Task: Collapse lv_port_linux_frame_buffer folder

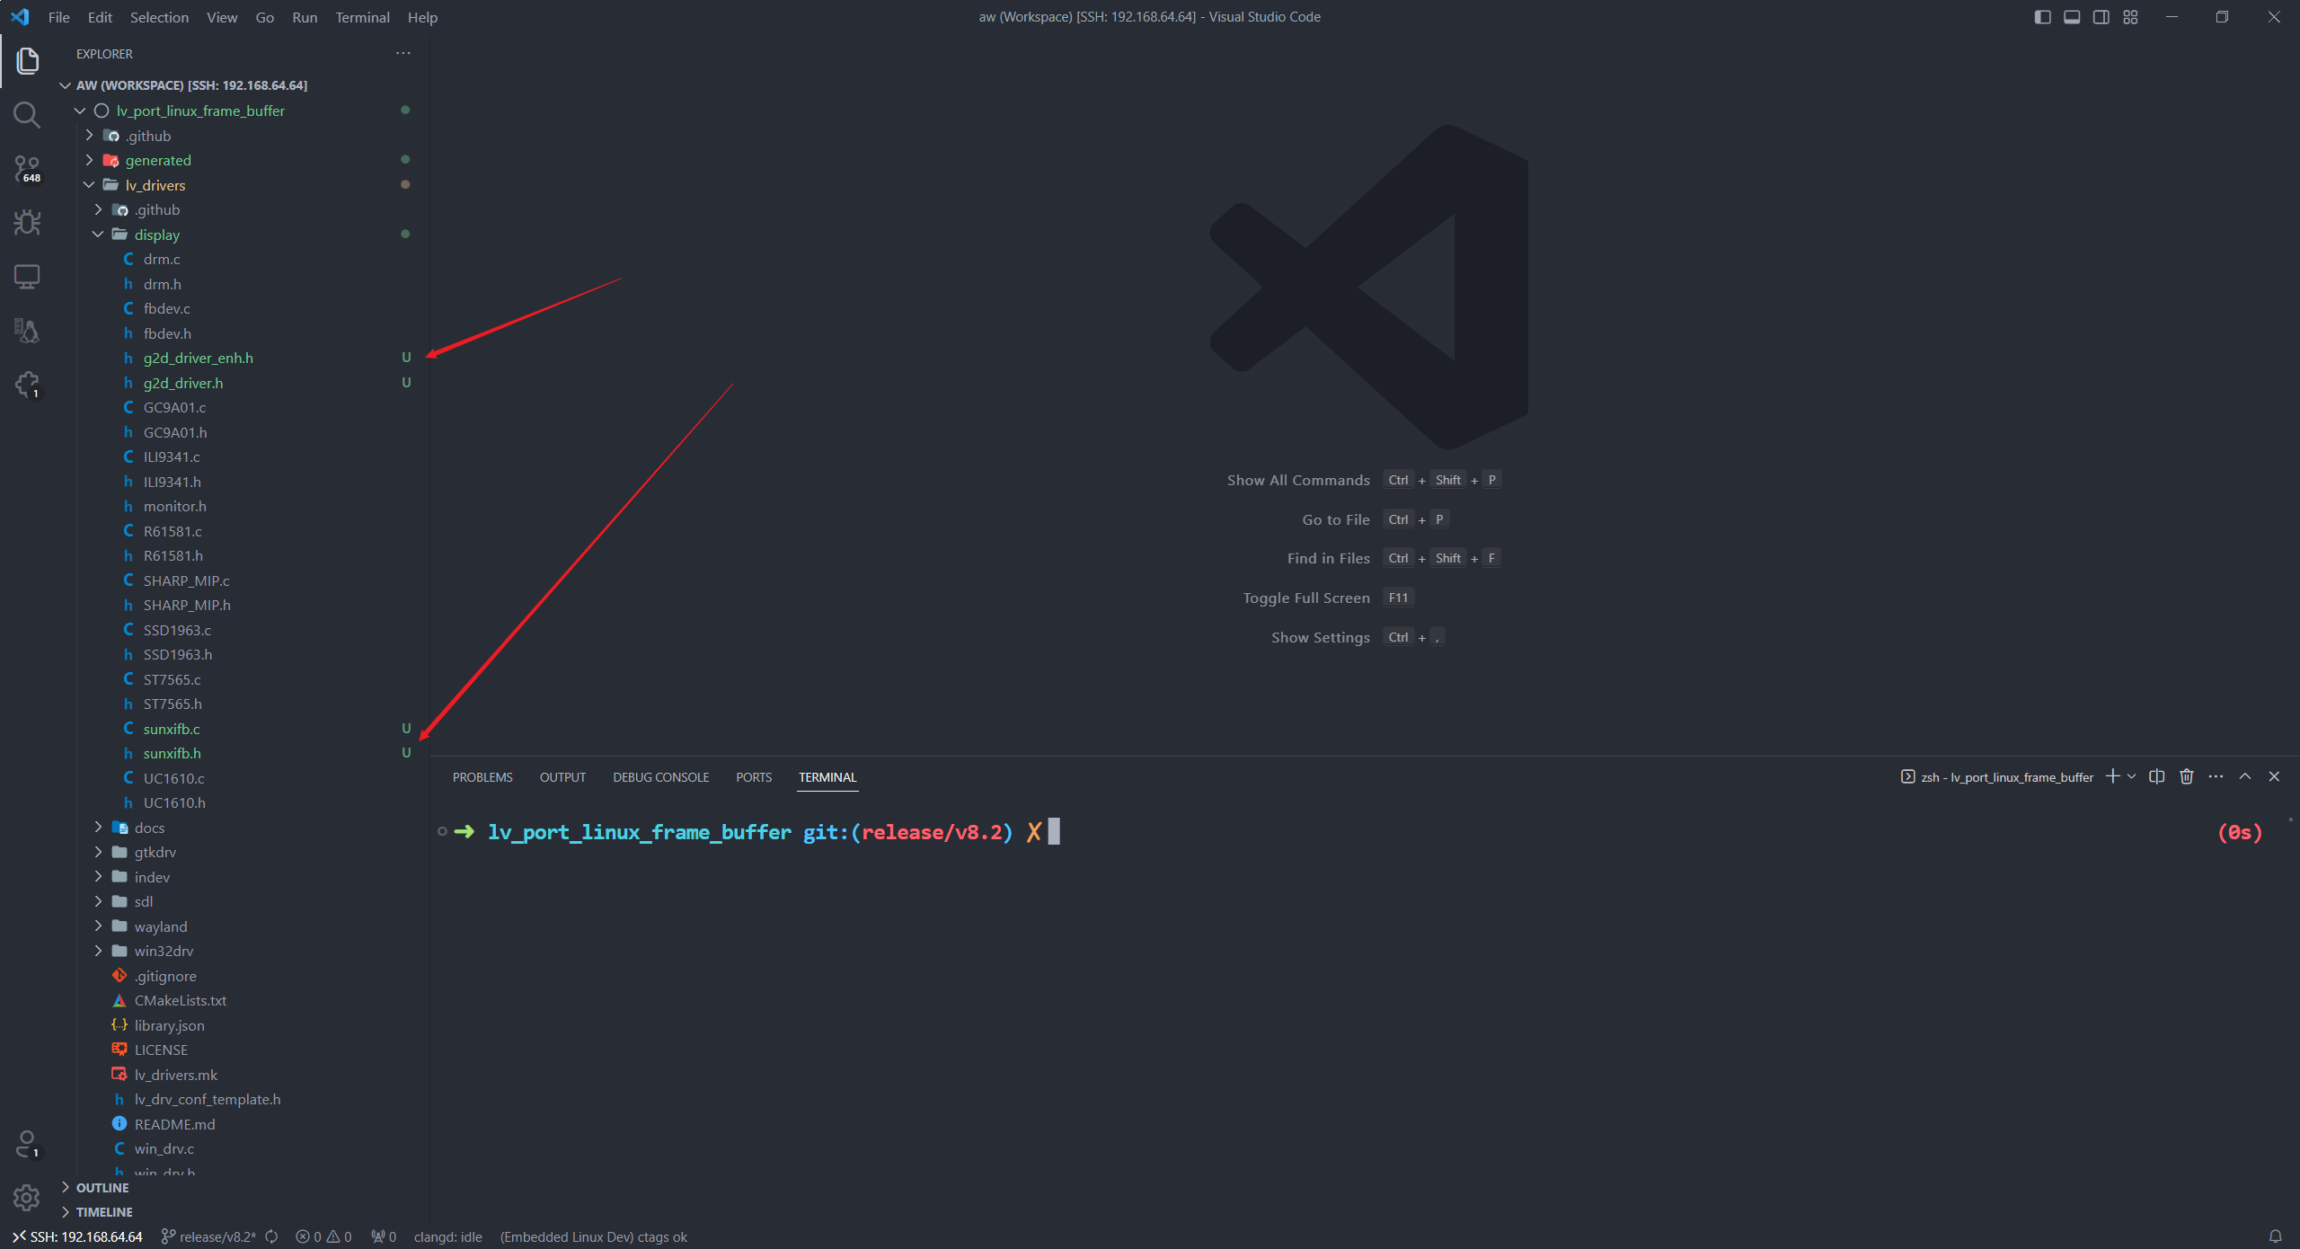Action: pos(80,111)
